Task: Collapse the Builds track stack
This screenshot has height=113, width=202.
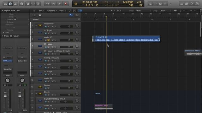Action: click(36, 94)
